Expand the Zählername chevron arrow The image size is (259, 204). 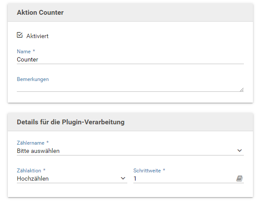click(x=240, y=151)
